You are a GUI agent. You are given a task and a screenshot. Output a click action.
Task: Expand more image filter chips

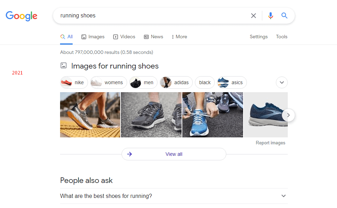click(x=282, y=82)
